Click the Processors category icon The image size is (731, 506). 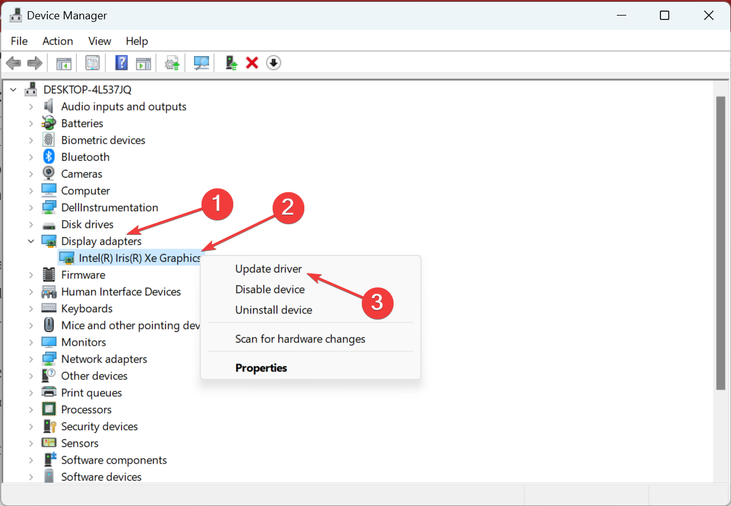click(x=49, y=409)
